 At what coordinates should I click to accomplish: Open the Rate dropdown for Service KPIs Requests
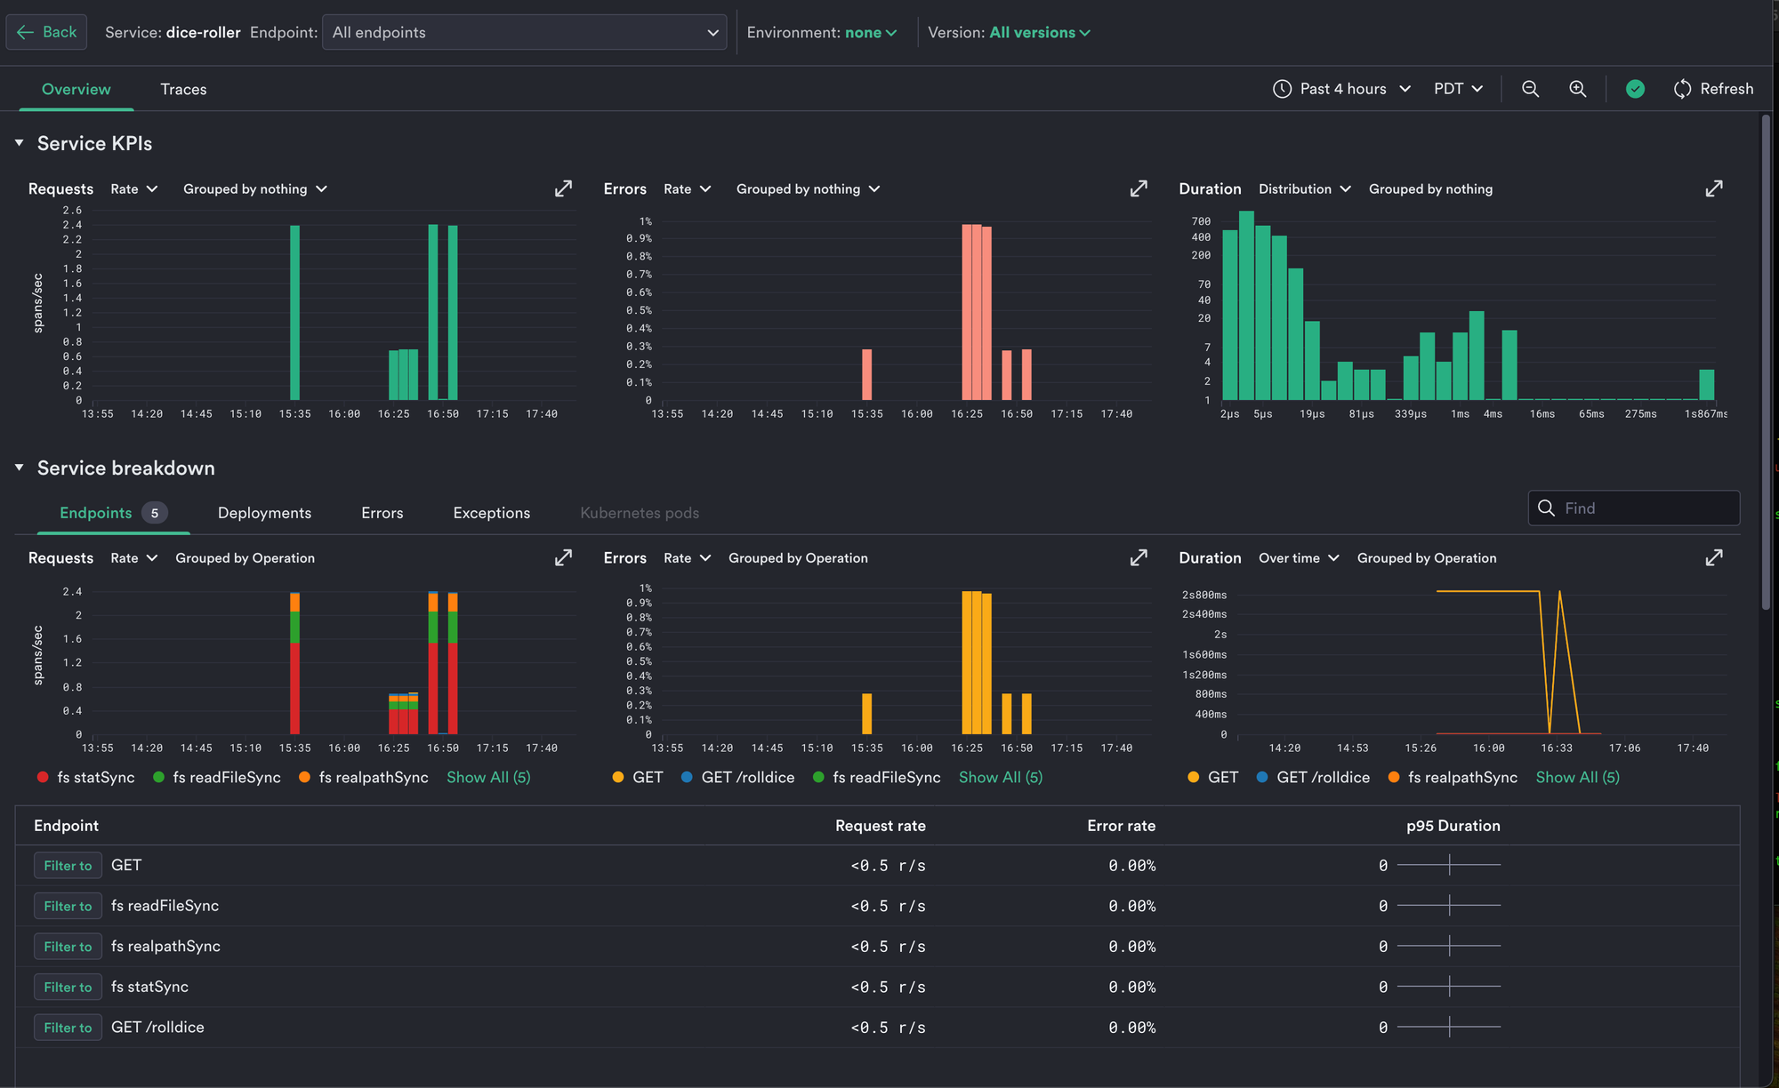click(134, 188)
